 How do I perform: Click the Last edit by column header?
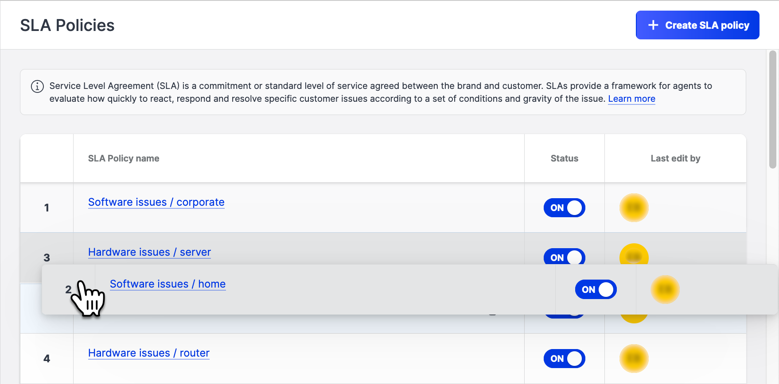coord(675,158)
